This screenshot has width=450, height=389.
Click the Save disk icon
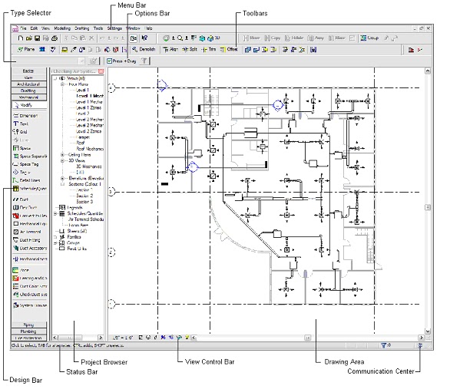pyautogui.click(x=37, y=38)
